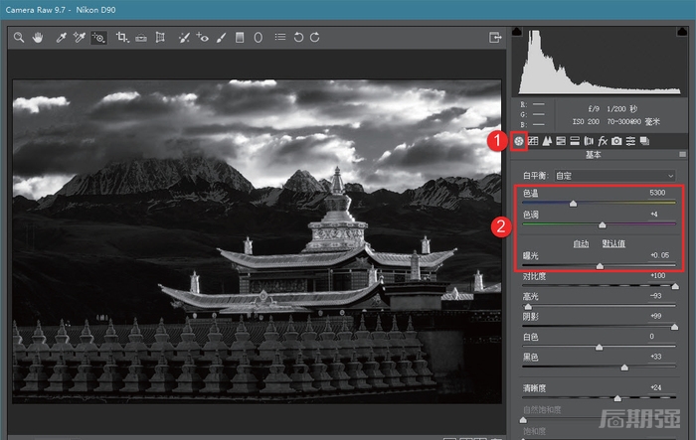Toggle shadow clipping warning in histogram
This screenshot has width=696, height=440.
pyautogui.click(x=517, y=33)
